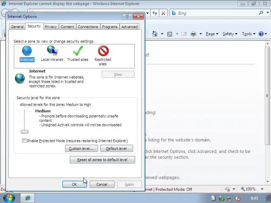Select the Local intranet zone icon
Screen dimensions: 271x203
click(x=53, y=50)
